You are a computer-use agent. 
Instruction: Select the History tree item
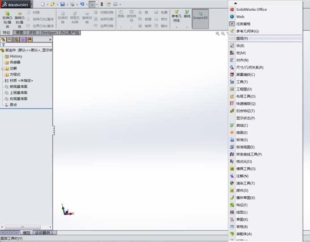coord(13,56)
